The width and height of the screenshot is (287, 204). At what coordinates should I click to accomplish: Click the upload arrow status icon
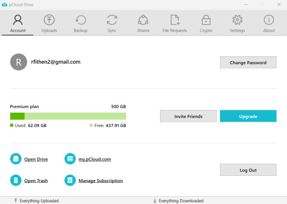pyautogui.click(x=16, y=200)
